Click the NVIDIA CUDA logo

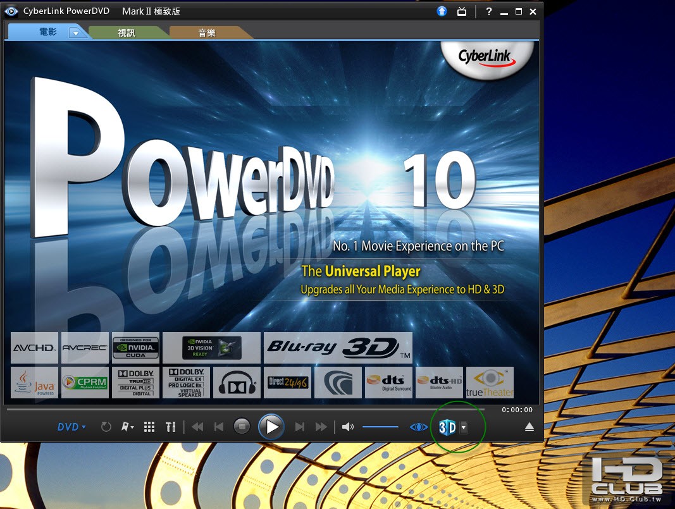click(135, 348)
